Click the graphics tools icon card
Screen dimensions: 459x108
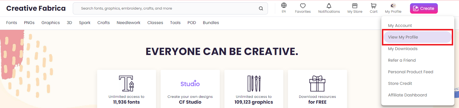click(254, 89)
